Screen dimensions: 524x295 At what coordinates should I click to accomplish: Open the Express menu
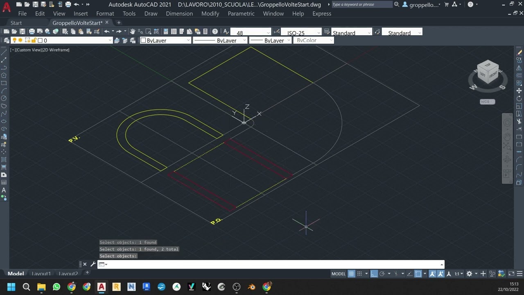click(x=322, y=14)
